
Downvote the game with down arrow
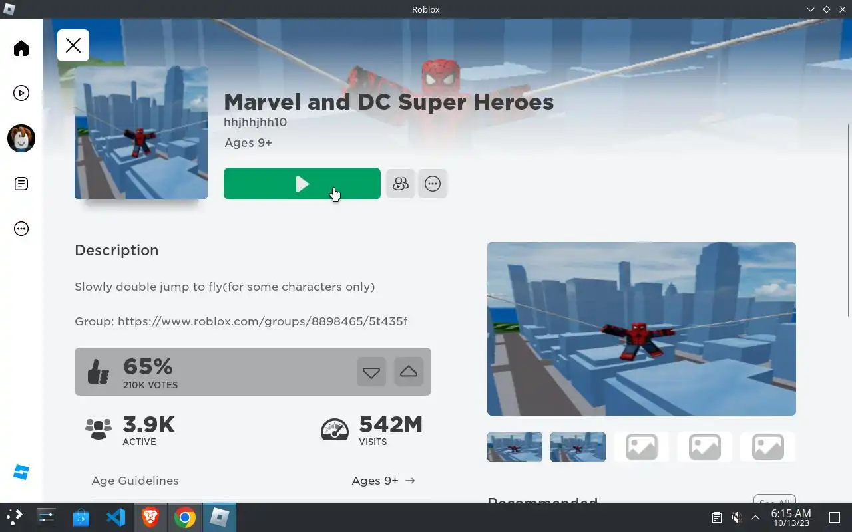click(x=371, y=372)
